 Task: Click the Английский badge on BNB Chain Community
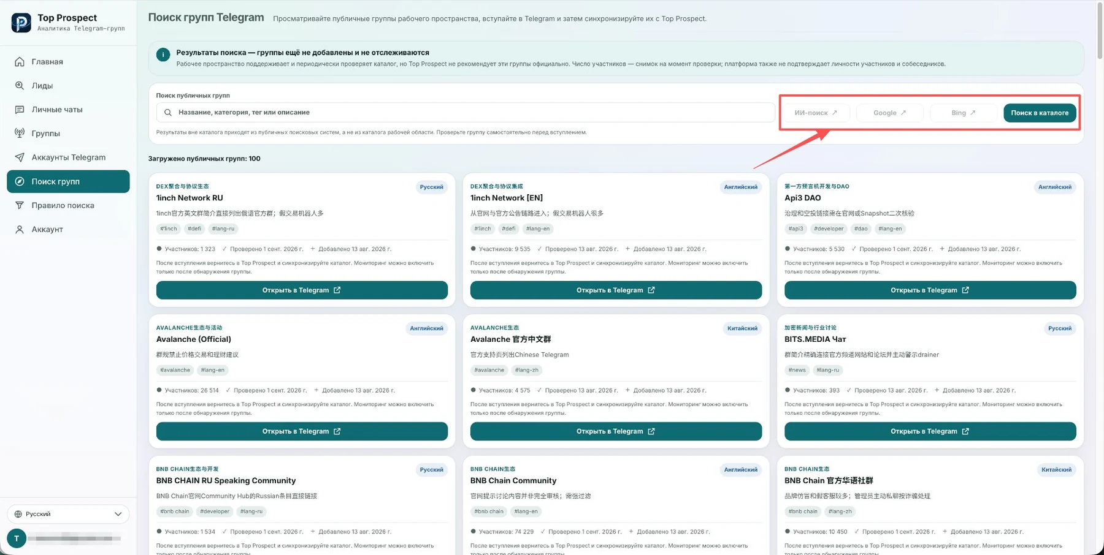click(741, 470)
